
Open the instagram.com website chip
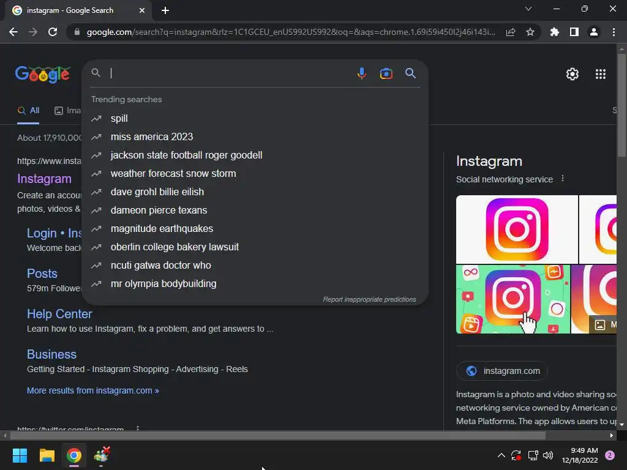(502, 371)
